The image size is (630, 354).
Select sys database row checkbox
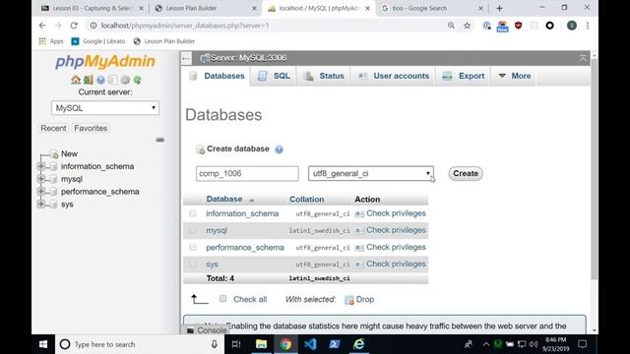[x=193, y=265]
